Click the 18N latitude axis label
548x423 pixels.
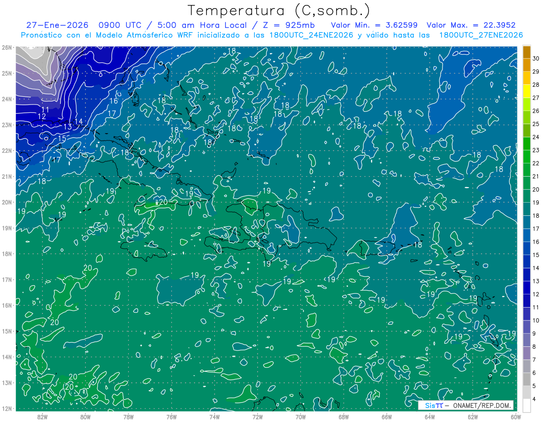[6, 254]
